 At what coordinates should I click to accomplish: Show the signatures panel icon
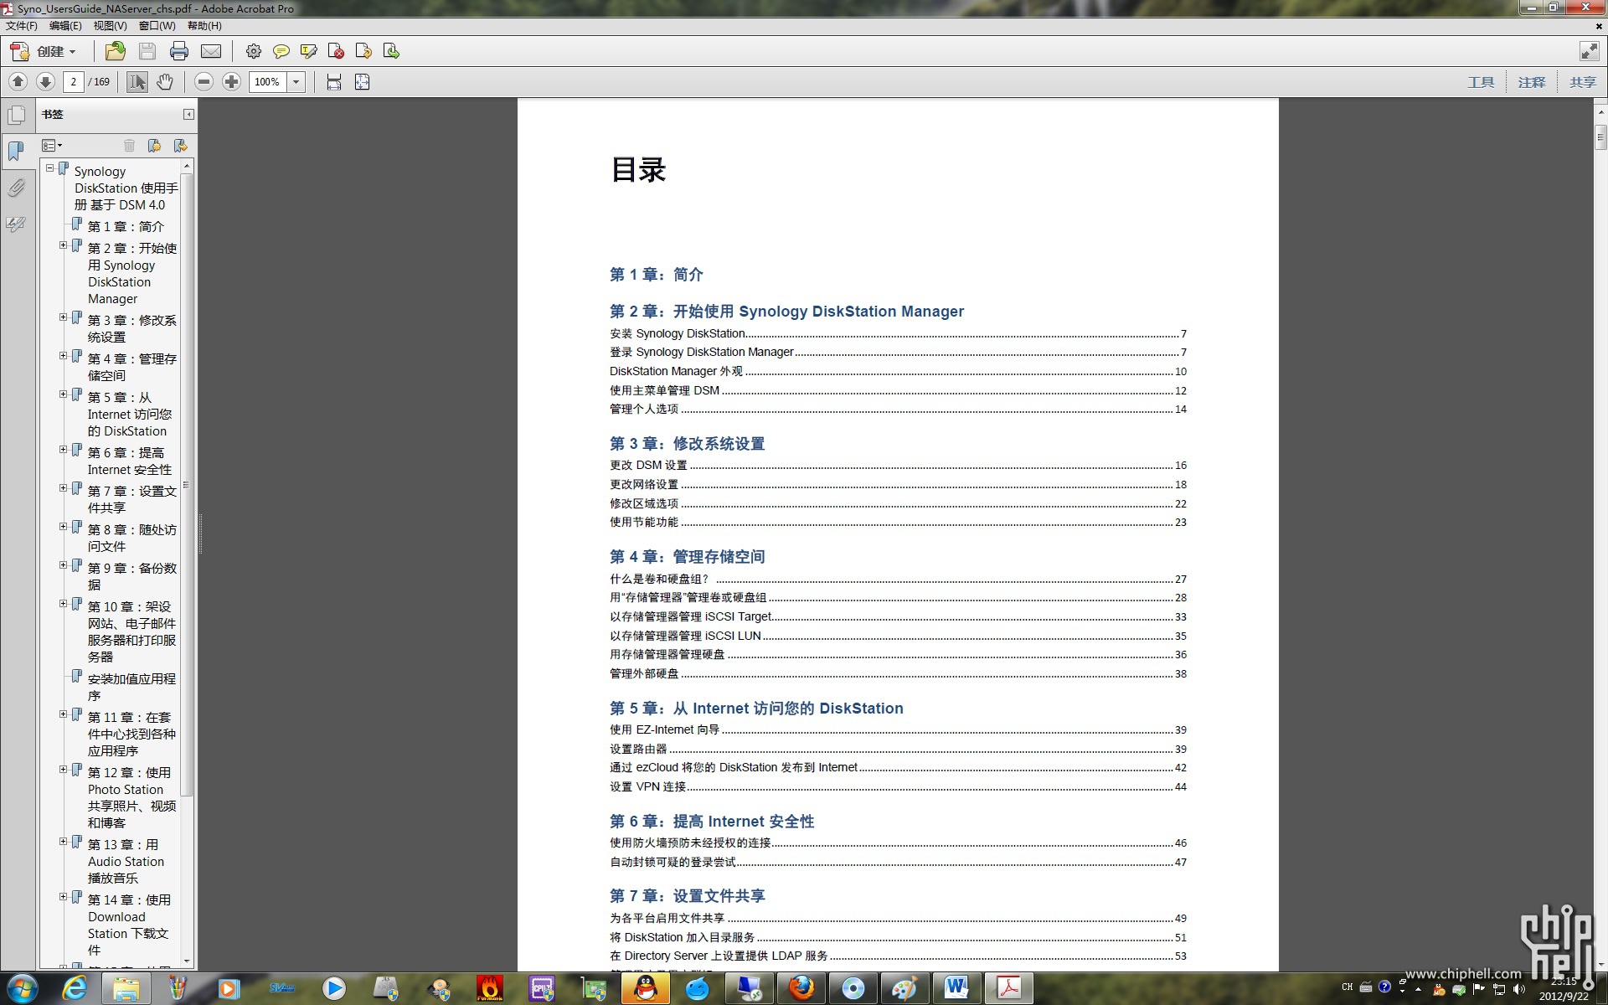click(16, 224)
